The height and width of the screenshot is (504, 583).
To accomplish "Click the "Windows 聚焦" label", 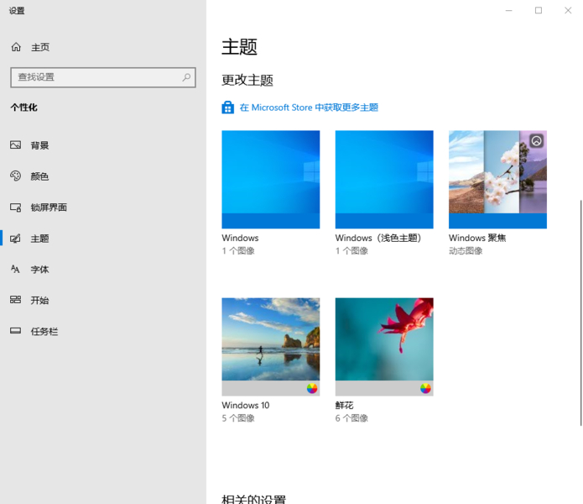I will [477, 238].
